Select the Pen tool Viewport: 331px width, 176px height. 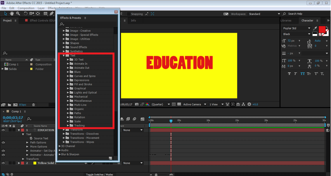52,14
